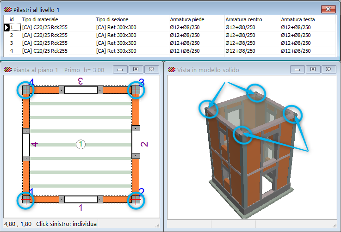Minimize the Vista in modello solido window

298,69
